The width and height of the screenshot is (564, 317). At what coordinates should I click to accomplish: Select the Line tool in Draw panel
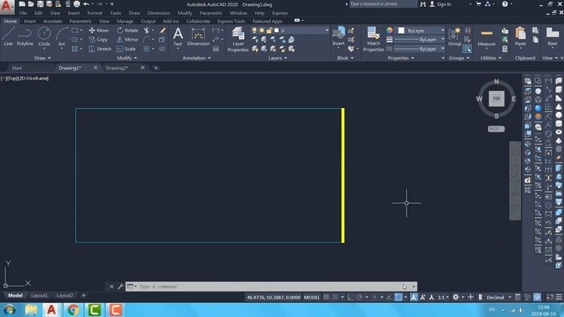8,36
